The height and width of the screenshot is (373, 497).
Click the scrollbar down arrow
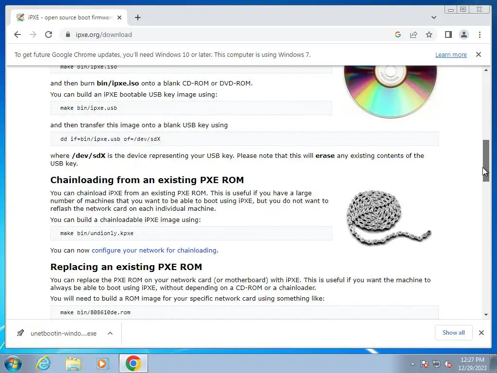pos(486,315)
